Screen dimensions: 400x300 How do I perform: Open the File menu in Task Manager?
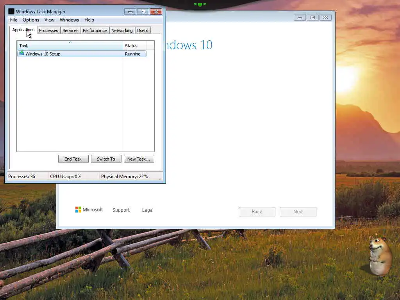click(14, 20)
